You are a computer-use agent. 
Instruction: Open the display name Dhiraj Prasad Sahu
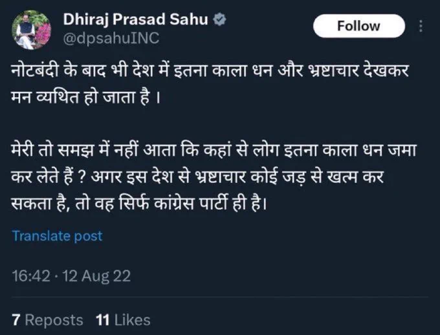(x=135, y=20)
